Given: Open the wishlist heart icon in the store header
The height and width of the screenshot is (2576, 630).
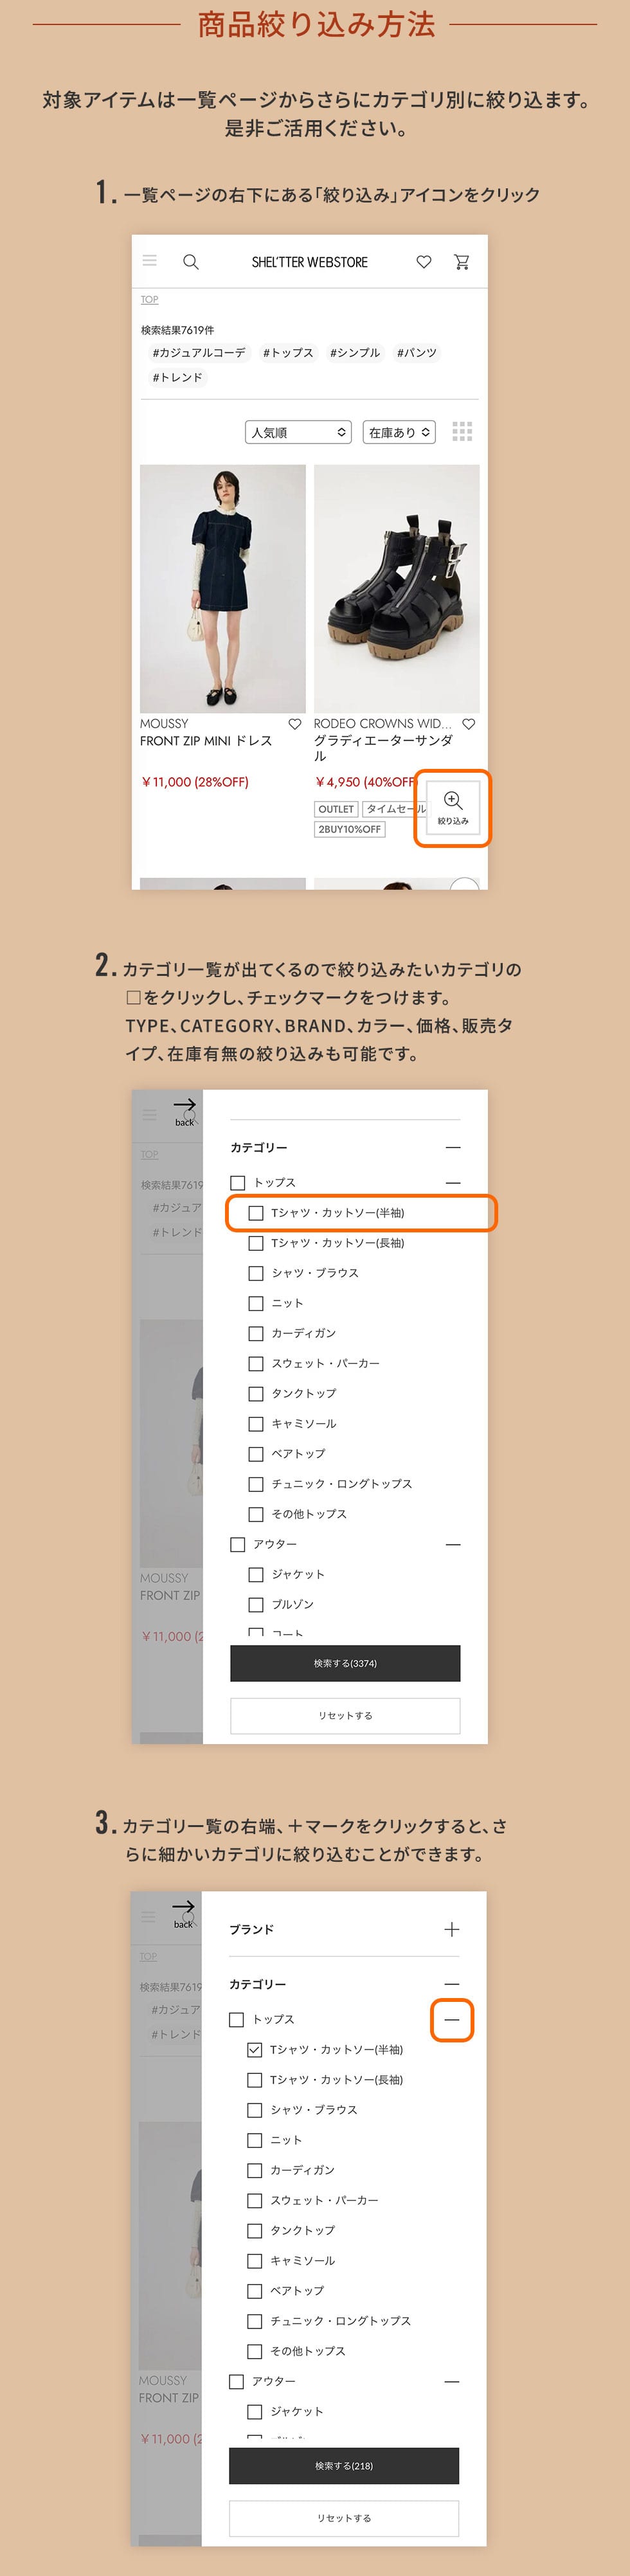Looking at the screenshot, I should tap(424, 262).
